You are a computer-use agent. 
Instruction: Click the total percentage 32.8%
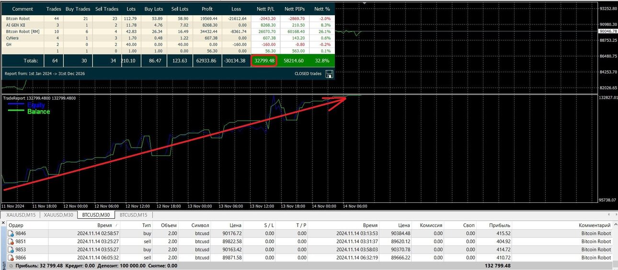[322, 60]
